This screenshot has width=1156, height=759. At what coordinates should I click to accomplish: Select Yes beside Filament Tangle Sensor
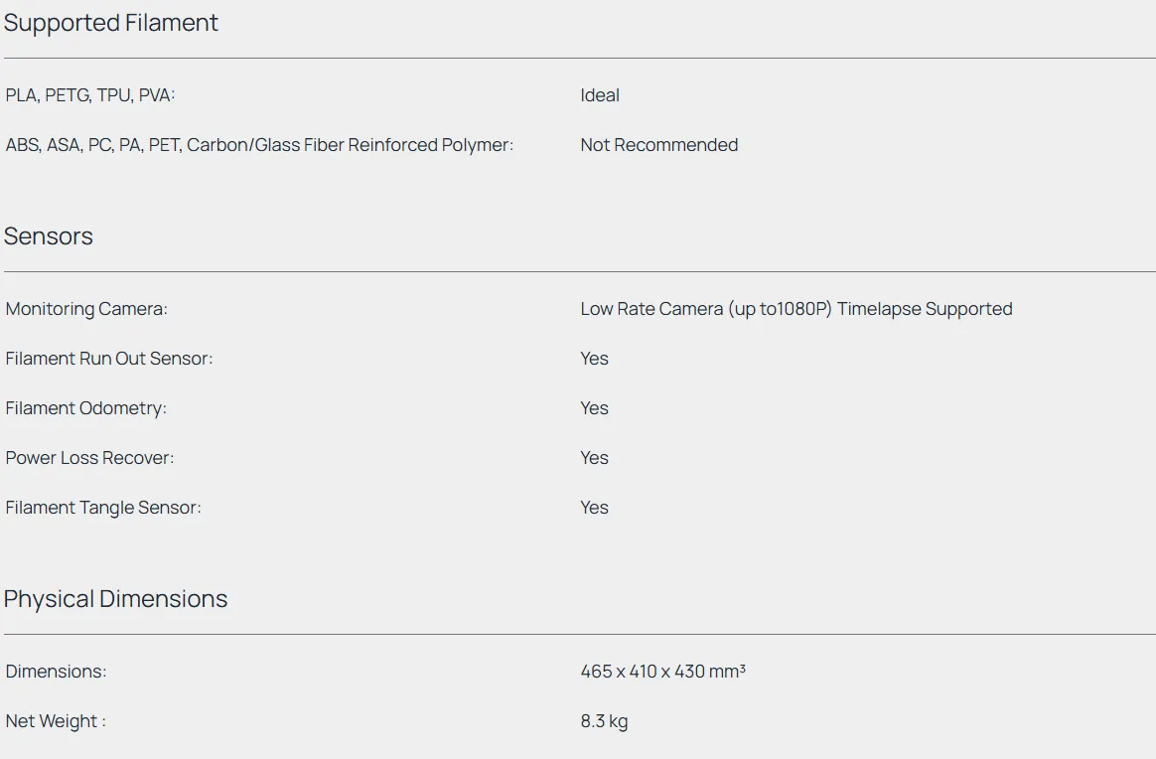click(x=594, y=508)
